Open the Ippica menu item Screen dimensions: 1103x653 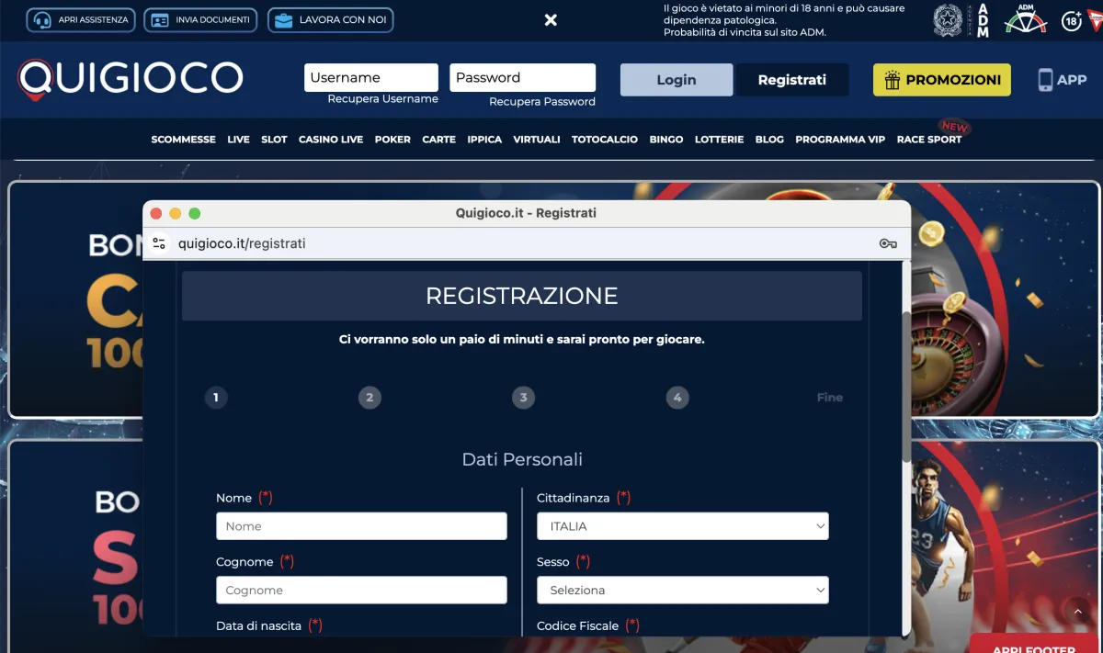pyautogui.click(x=484, y=140)
